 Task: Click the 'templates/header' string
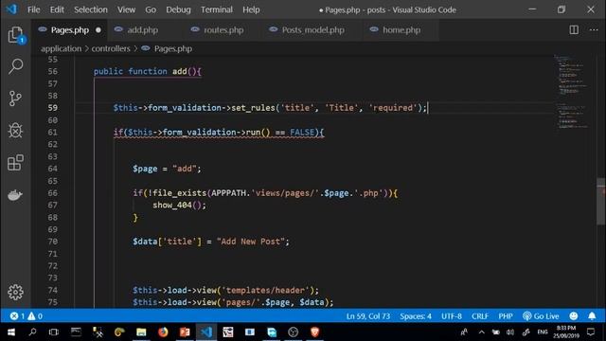[265, 291]
